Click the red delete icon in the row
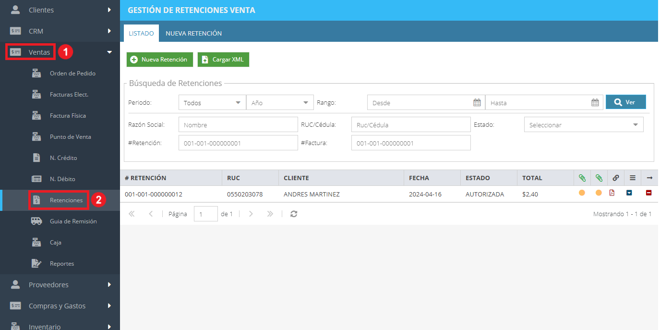The width and height of the screenshot is (660, 330). (648, 193)
